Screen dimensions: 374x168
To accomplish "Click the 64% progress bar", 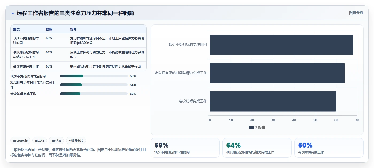I will click(x=94, y=85).
